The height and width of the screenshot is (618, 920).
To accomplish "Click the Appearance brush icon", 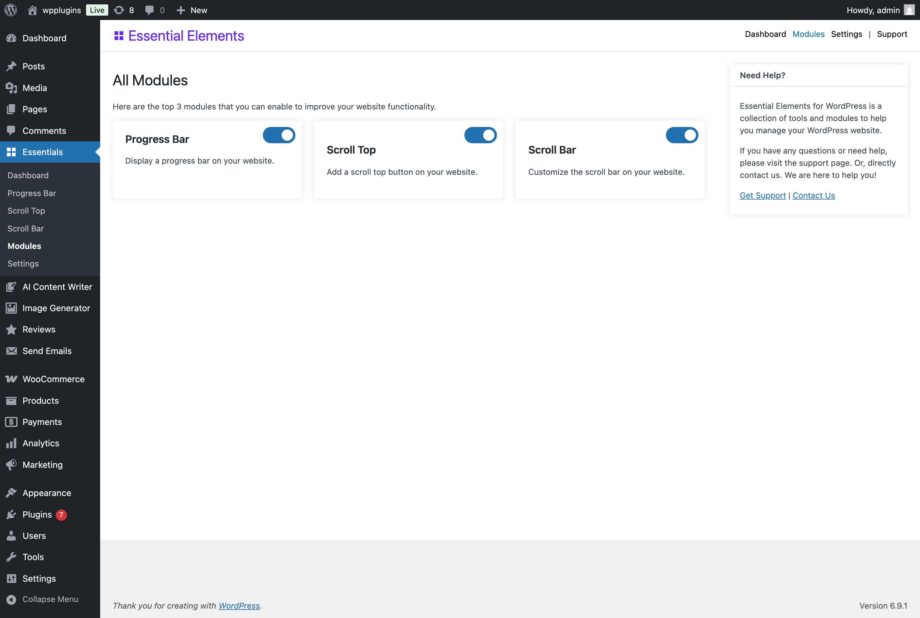I will coord(12,493).
